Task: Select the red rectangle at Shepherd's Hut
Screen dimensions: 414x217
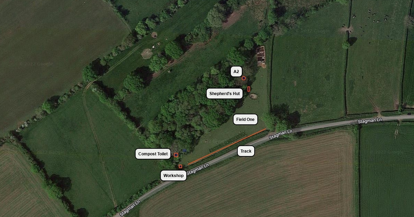Action: [249, 89]
